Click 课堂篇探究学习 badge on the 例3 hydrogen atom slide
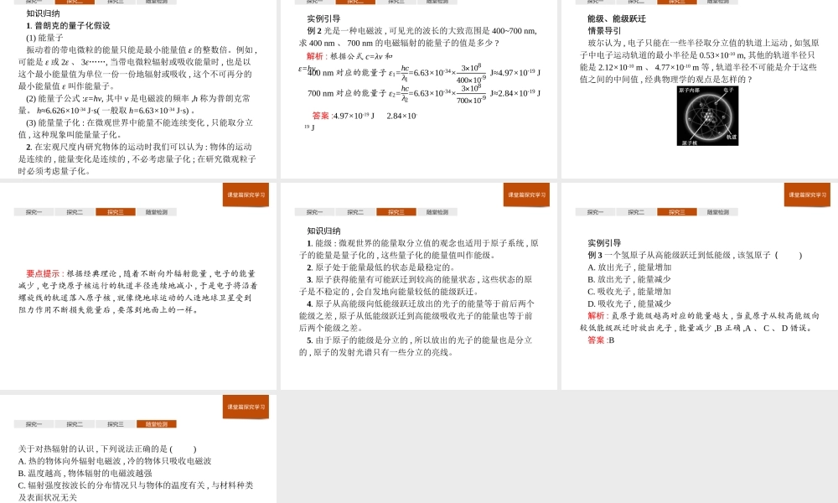This screenshot has height=503, width=838. [x=807, y=194]
